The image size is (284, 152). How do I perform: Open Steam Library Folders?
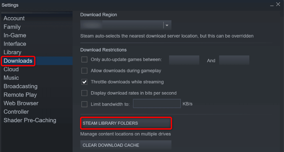126,123
